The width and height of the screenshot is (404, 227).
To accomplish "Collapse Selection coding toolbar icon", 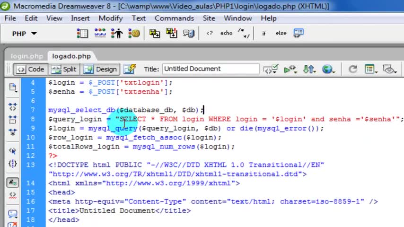I will pyautogui.click(x=13, y=120).
